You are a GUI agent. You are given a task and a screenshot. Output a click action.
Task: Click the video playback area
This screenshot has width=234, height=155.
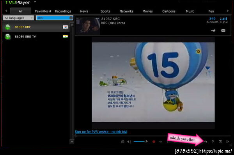pyautogui.click(x=153, y=82)
